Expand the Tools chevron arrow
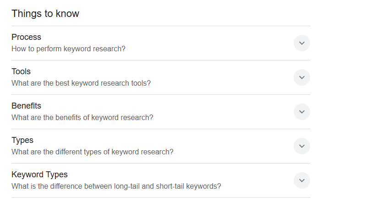 click(x=301, y=77)
